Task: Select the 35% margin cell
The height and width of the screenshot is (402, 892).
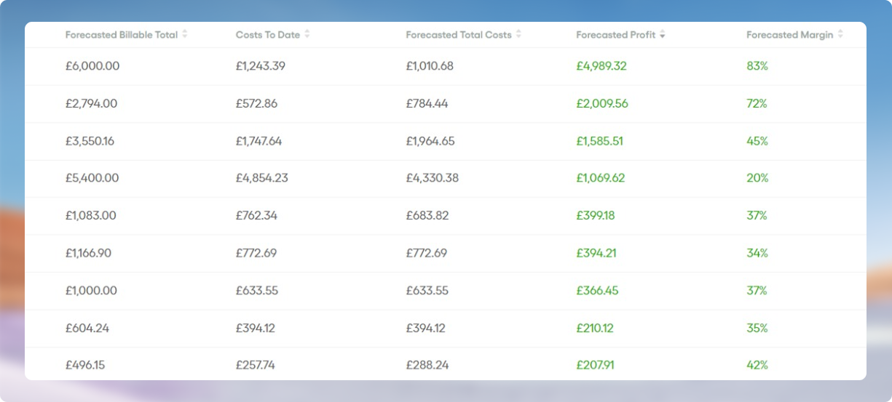Action: point(757,328)
